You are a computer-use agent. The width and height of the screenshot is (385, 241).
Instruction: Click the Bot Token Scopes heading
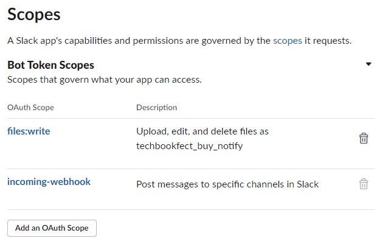click(50, 65)
